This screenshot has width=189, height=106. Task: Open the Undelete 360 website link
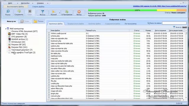tap(160, 6)
